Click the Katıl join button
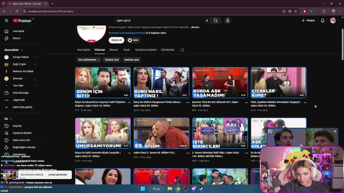The width and height of the screenshot is (344, 193). (x=133, y=40)
